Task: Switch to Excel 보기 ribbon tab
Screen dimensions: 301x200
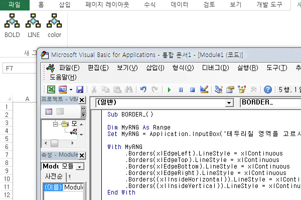Action: pyautogui.click(x=236, y=5)
